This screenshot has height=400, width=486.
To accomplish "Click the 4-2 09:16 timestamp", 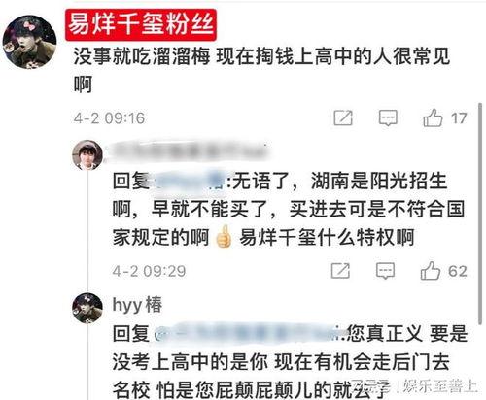I will click(x=109, y=117).
